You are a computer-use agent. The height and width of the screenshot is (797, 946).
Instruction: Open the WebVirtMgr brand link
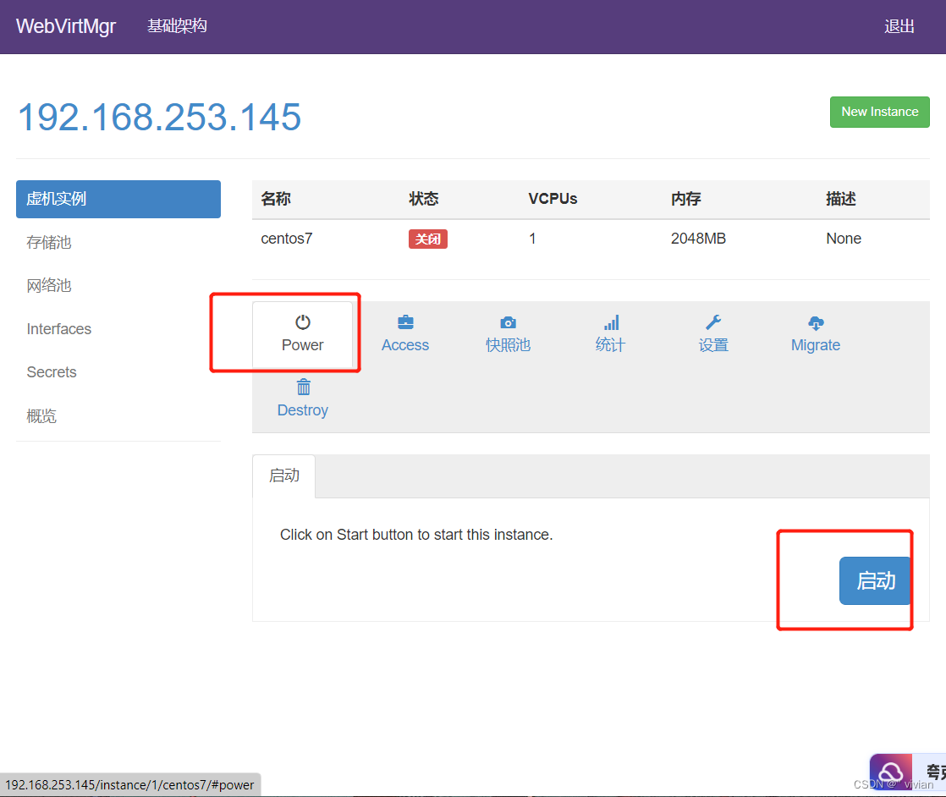point(66,26)
